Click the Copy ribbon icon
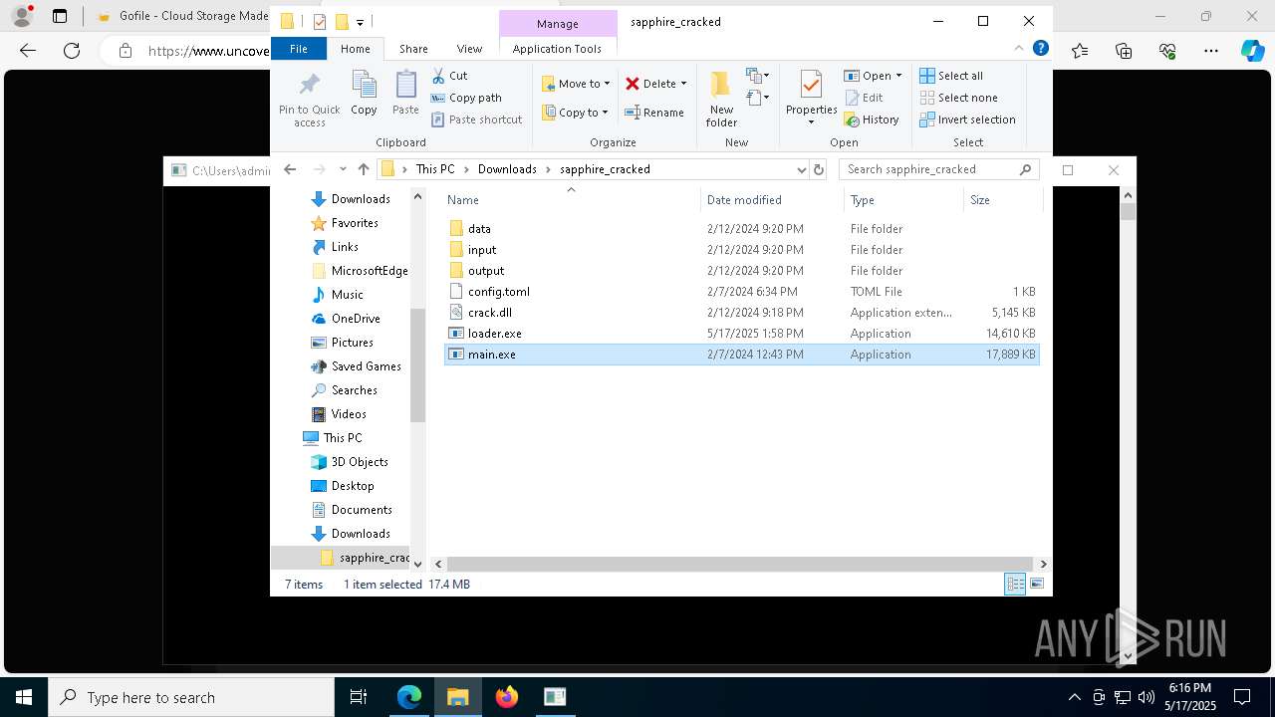The image size is (1275, 717). pos(364,94)
